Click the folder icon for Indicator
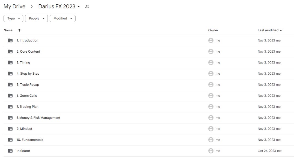294x160 pixels. coord(10,151)
